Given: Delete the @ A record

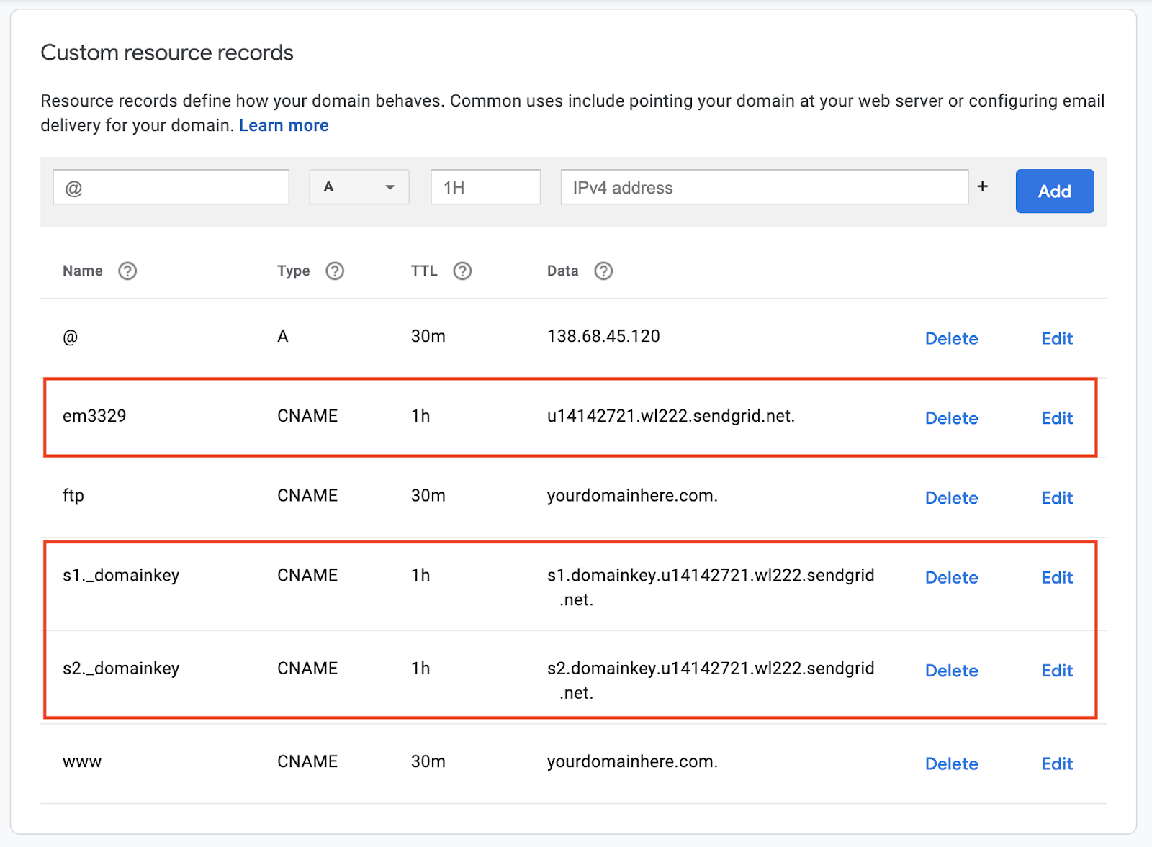Looking at the screenshot, I should pos(951,338).
